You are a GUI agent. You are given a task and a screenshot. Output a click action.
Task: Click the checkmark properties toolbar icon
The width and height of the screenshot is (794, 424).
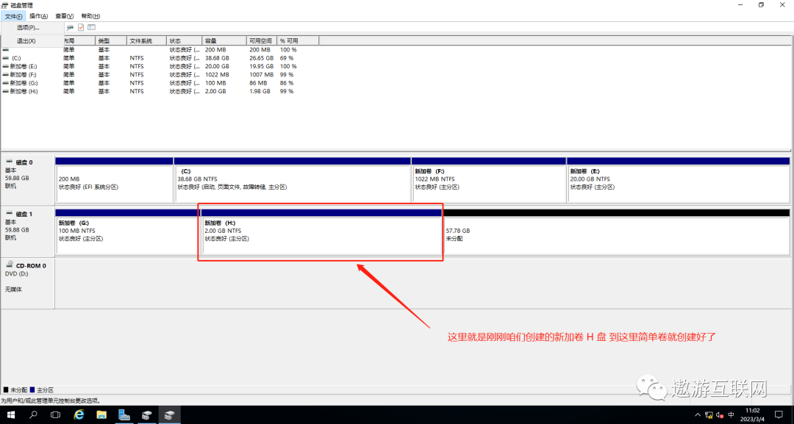(x=81, y=27)
